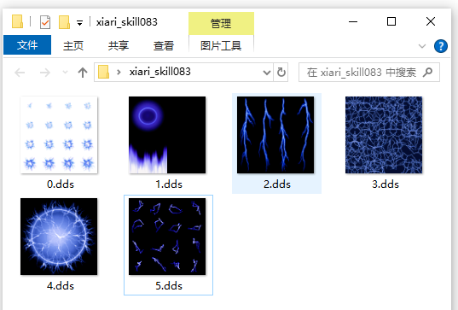Select the 1.dds thumbnail with purple ring
The image size is (458, 310).
[x=167, y=135]
